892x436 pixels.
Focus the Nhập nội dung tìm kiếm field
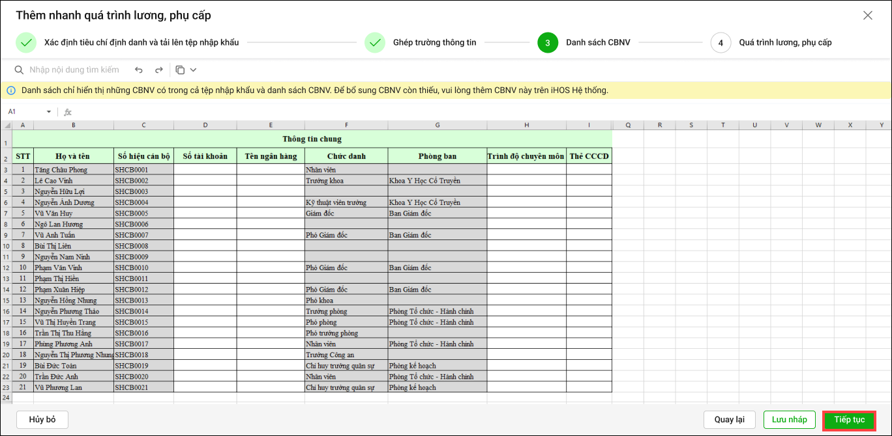coord(74,70)
